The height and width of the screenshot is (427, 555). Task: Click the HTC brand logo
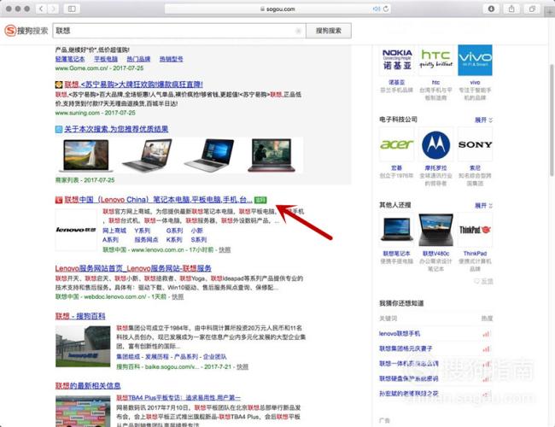(x=436, y=60)
